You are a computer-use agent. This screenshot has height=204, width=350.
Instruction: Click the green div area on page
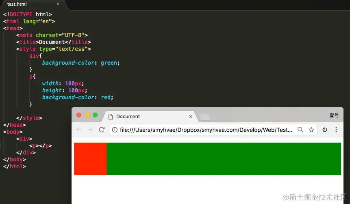224,159
